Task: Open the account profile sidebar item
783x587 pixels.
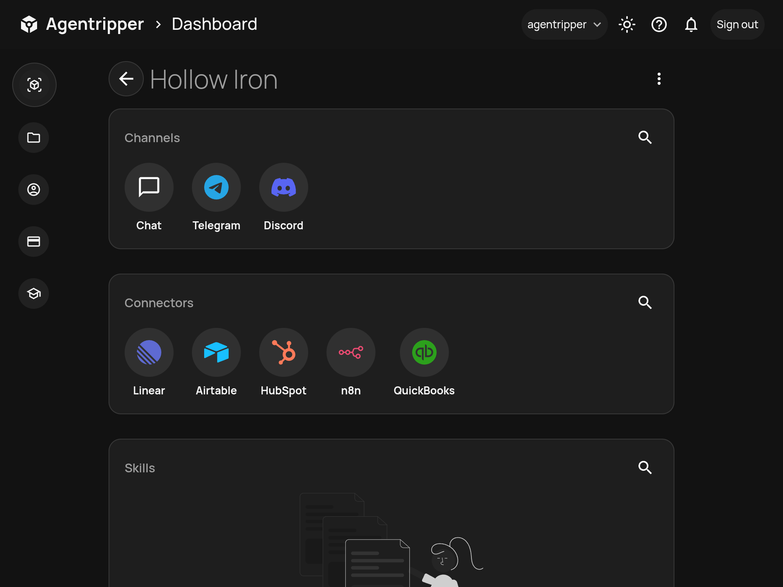Action: point(34,190)
